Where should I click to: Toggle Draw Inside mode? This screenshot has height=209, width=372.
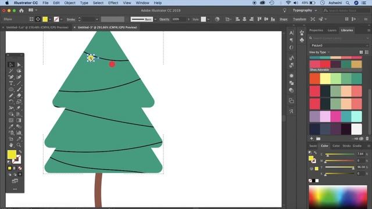tap(20, 174)
